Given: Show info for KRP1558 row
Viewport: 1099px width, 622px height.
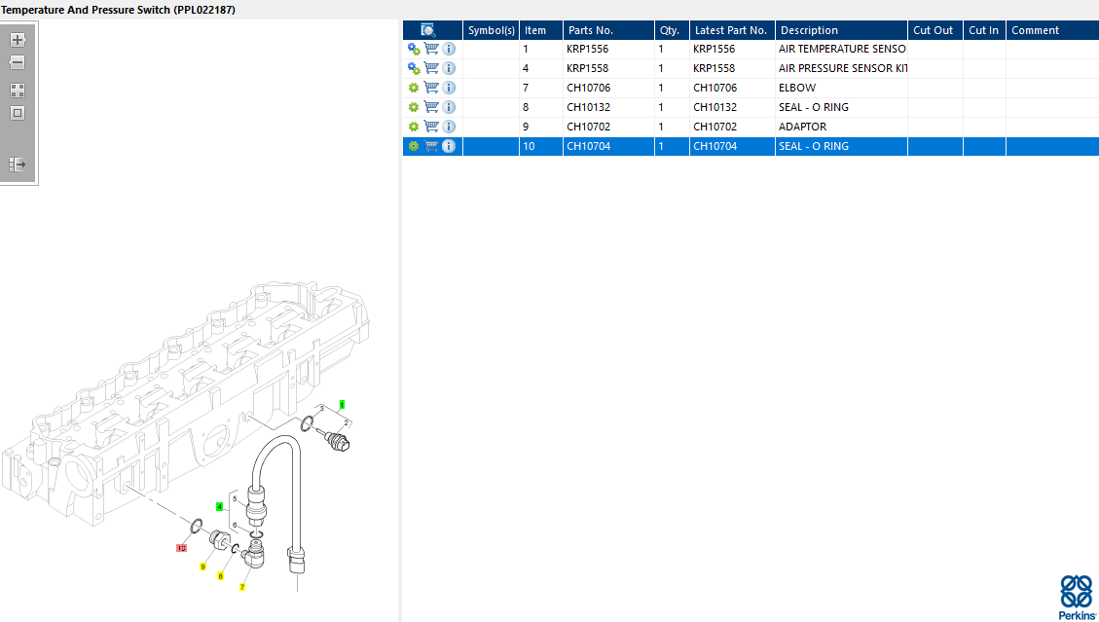Looking at the screenshot, I should click(x=450, y=68).
